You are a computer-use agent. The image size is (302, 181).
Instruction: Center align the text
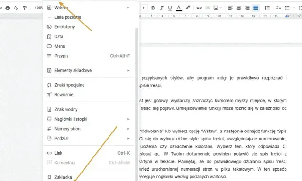tap(239, 8)
